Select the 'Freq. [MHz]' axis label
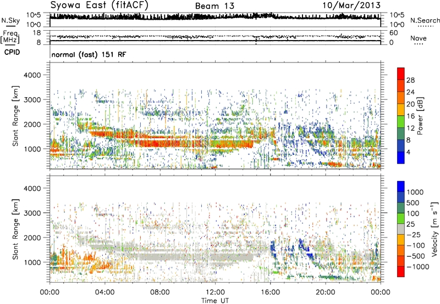The image size is (440, 304). (10, 37)
